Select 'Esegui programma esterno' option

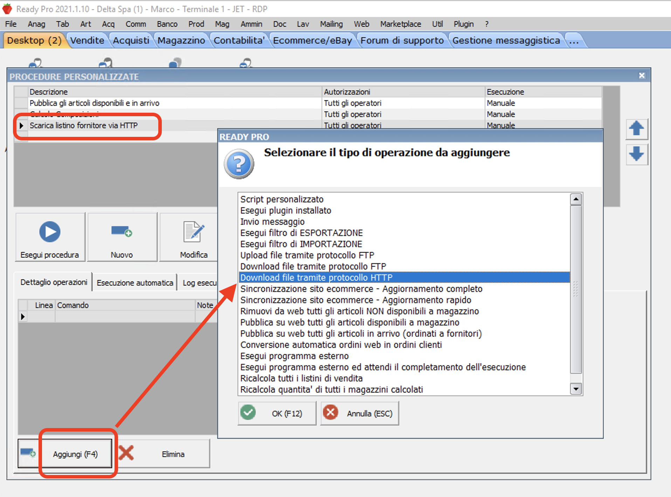pos(404,356)
